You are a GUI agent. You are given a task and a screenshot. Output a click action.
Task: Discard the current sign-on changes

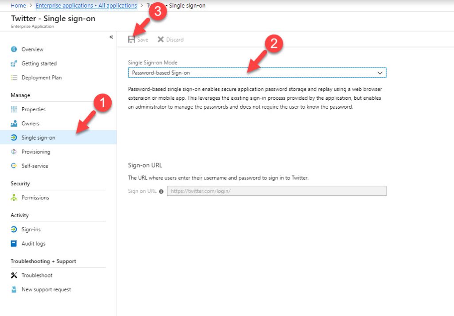pyautogui.click(x=171, y=39)
